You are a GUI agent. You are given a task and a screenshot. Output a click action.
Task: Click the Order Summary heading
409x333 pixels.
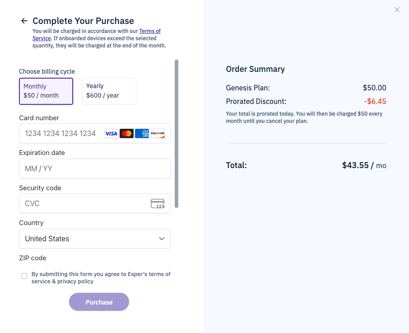click(255, 69)
